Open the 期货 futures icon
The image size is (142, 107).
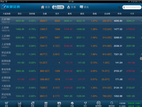[59, 104]
